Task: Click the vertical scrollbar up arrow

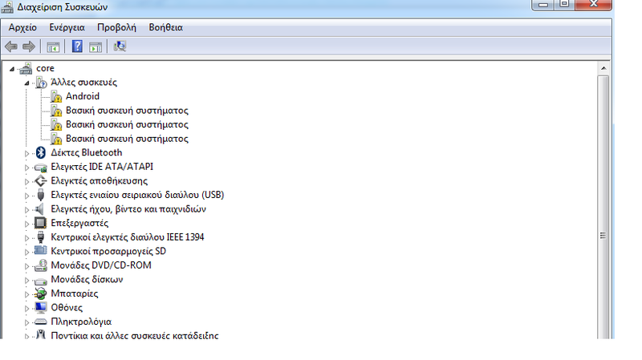Action: tap(603, 69)
